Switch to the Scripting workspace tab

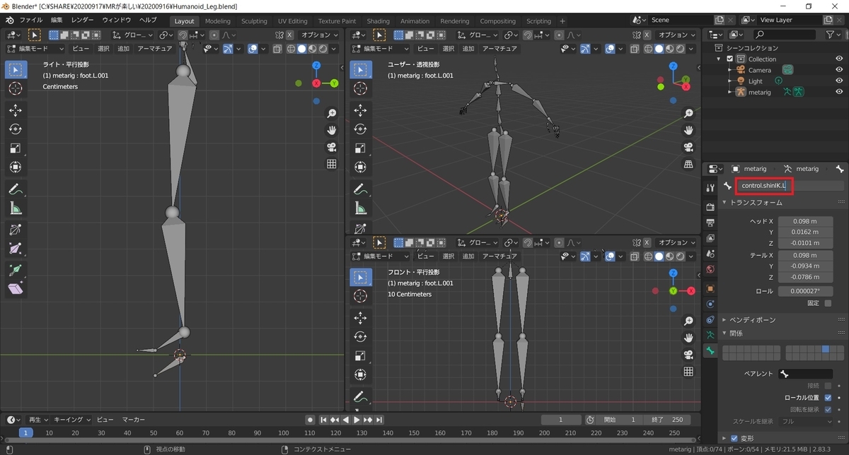[538, 20]
